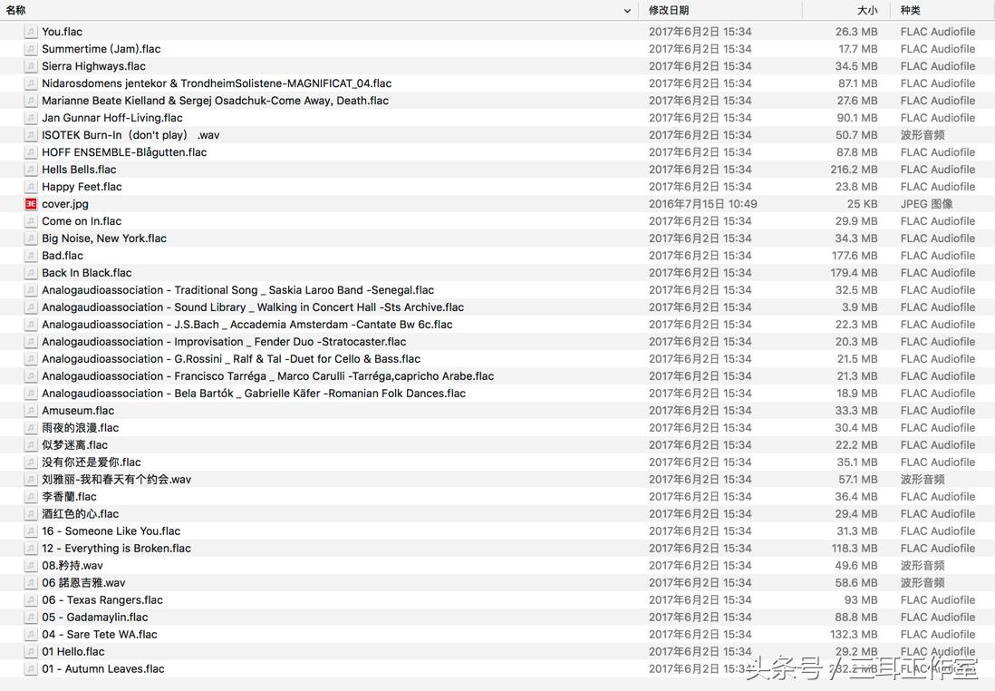Select 刘雅丽-我和春天有个约会.wav
This screenshot has height=691, width=995.
(x=117, y=479)
